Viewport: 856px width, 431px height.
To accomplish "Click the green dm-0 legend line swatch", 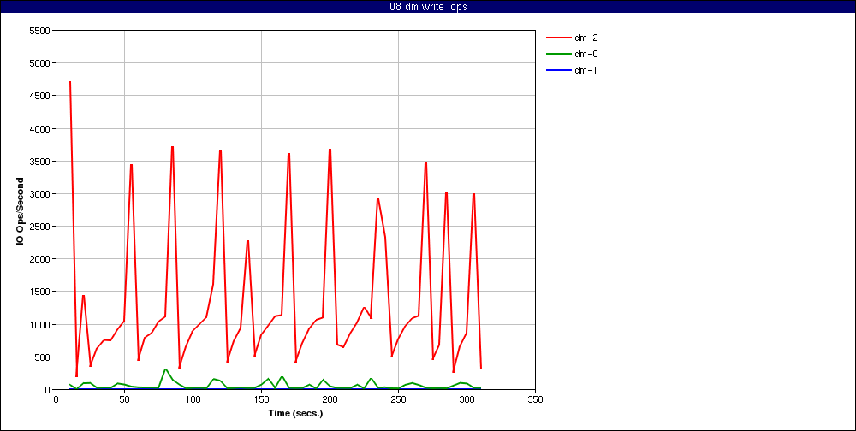I will click(x=558, y=54).
